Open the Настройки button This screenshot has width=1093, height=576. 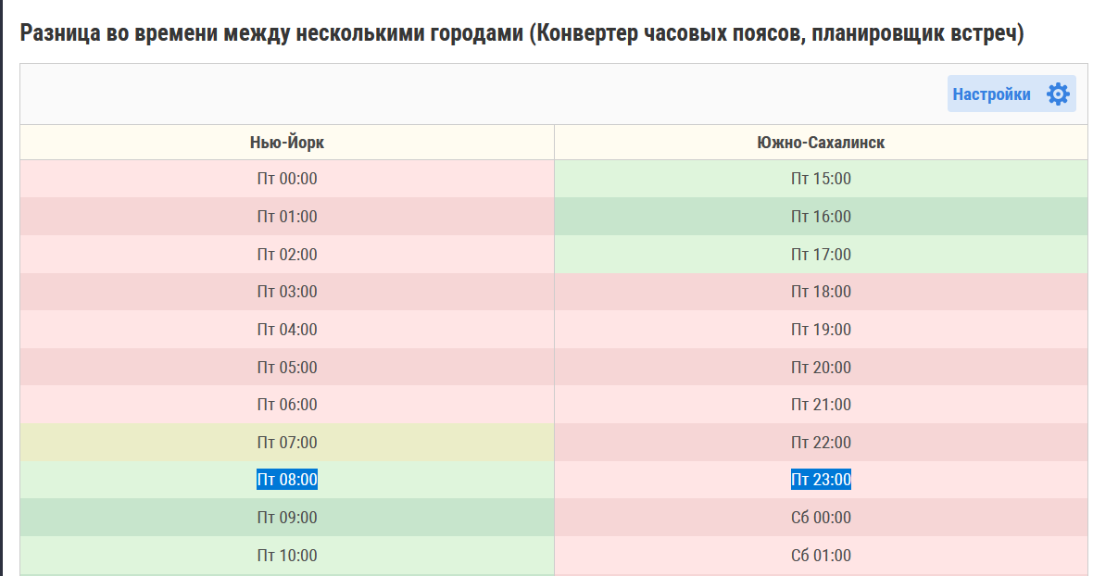coord(1011,94)
